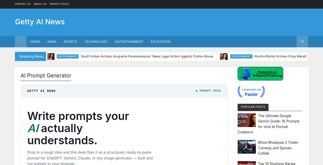Image resolution: width=323 pixels, height=165 pixels.
Task: Click the Anupama Parameswaran ticker thumbnail
Action: 51,56
